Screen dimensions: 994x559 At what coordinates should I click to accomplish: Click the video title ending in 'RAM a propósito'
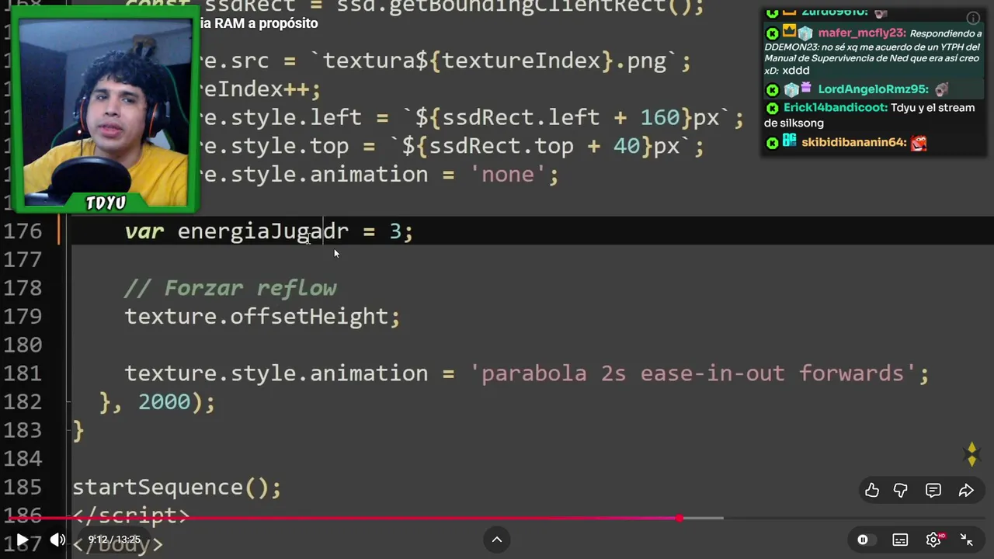point(259,23)
